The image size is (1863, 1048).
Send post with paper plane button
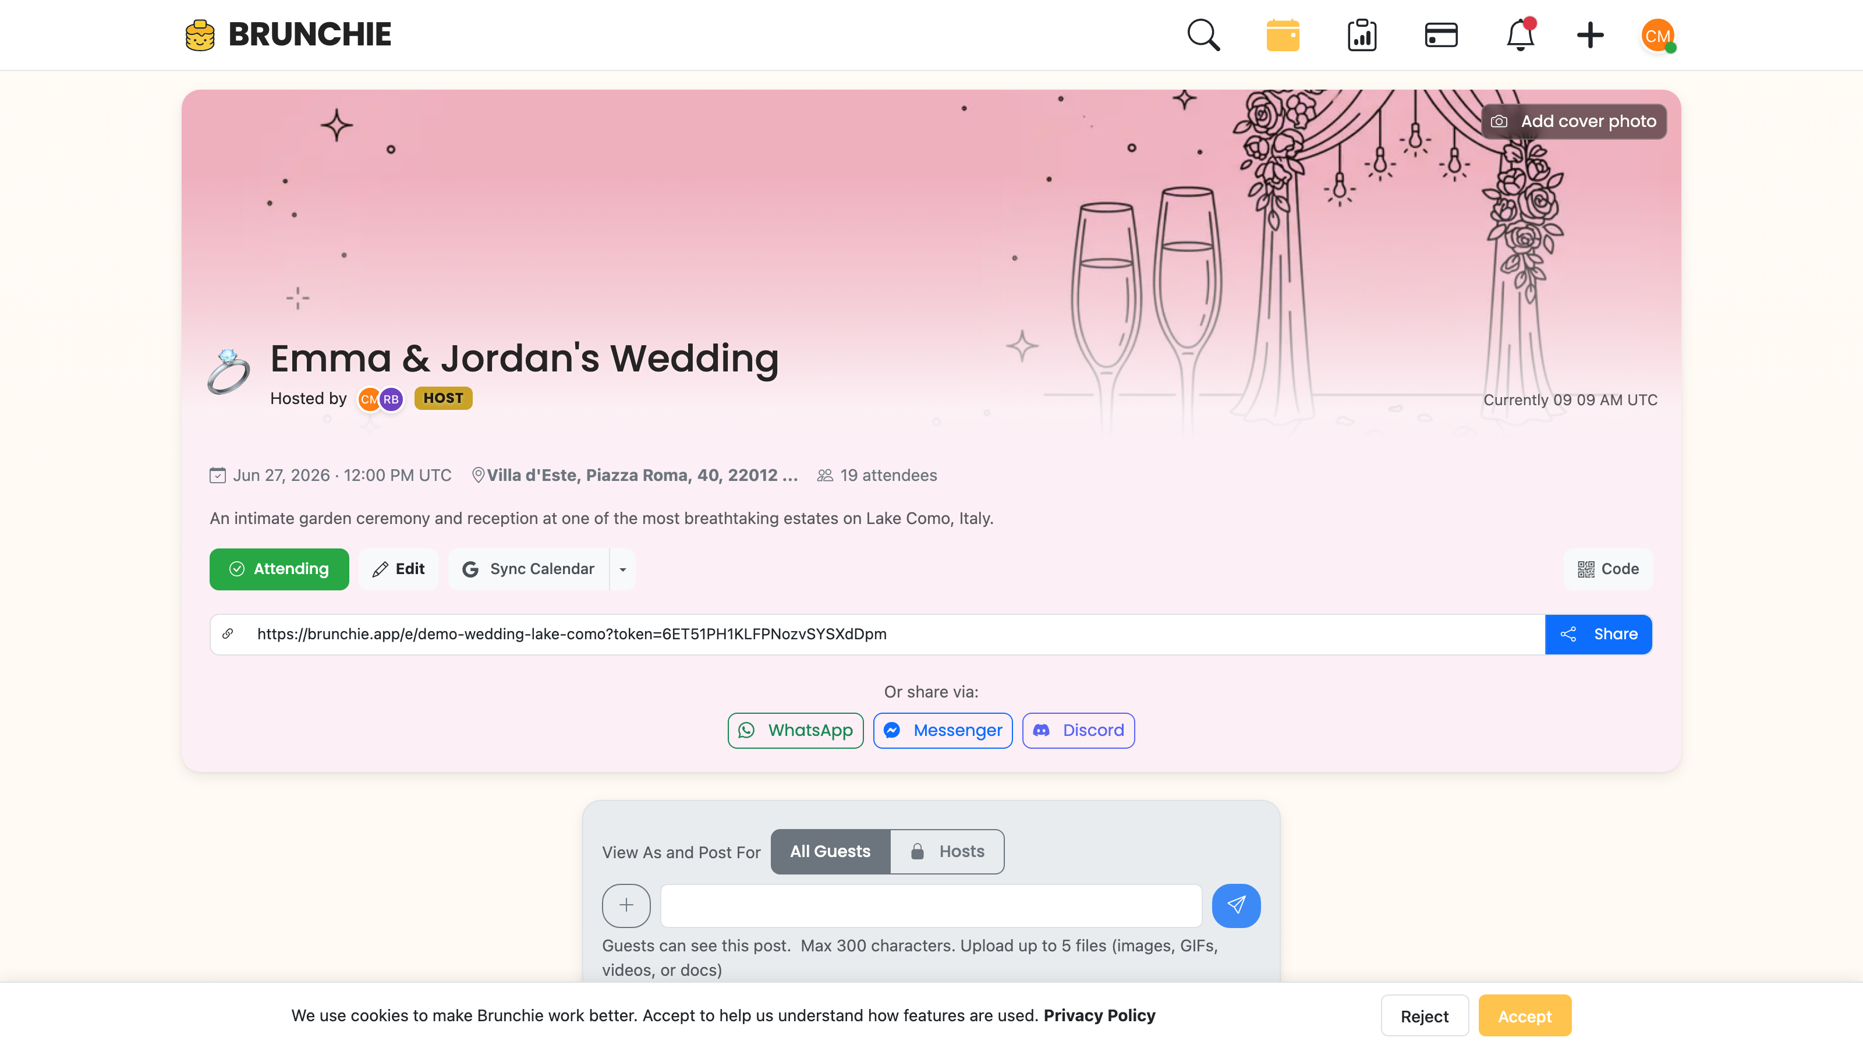pos(1236,905)
